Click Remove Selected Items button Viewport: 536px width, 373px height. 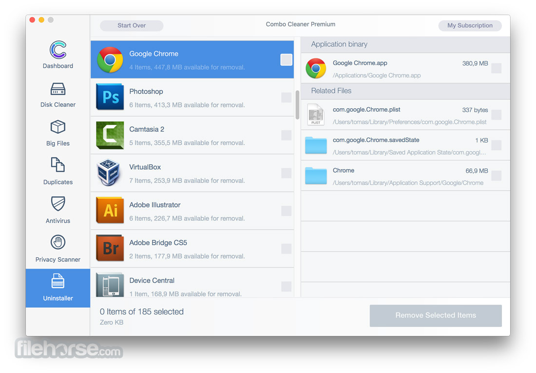pyautogui.click(x=436, y=315)
